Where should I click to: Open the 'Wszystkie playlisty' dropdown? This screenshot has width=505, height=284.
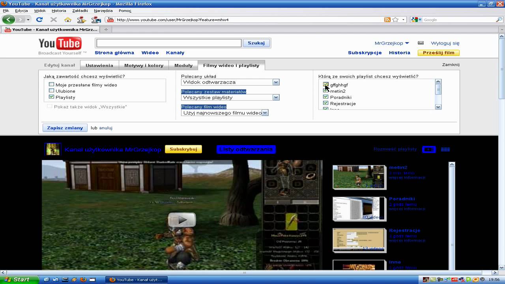point(230,97)
